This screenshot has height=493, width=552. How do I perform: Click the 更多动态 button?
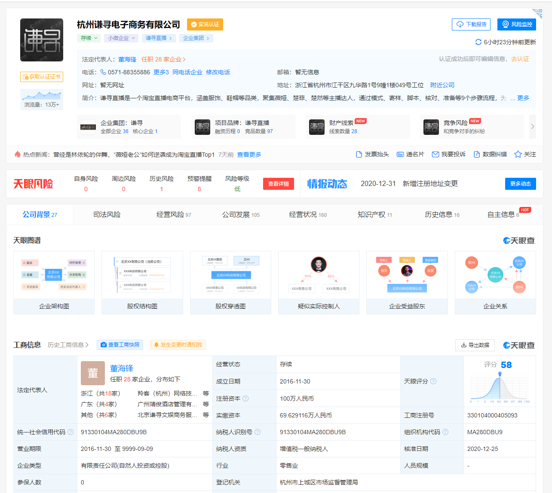tap(521, 184)
